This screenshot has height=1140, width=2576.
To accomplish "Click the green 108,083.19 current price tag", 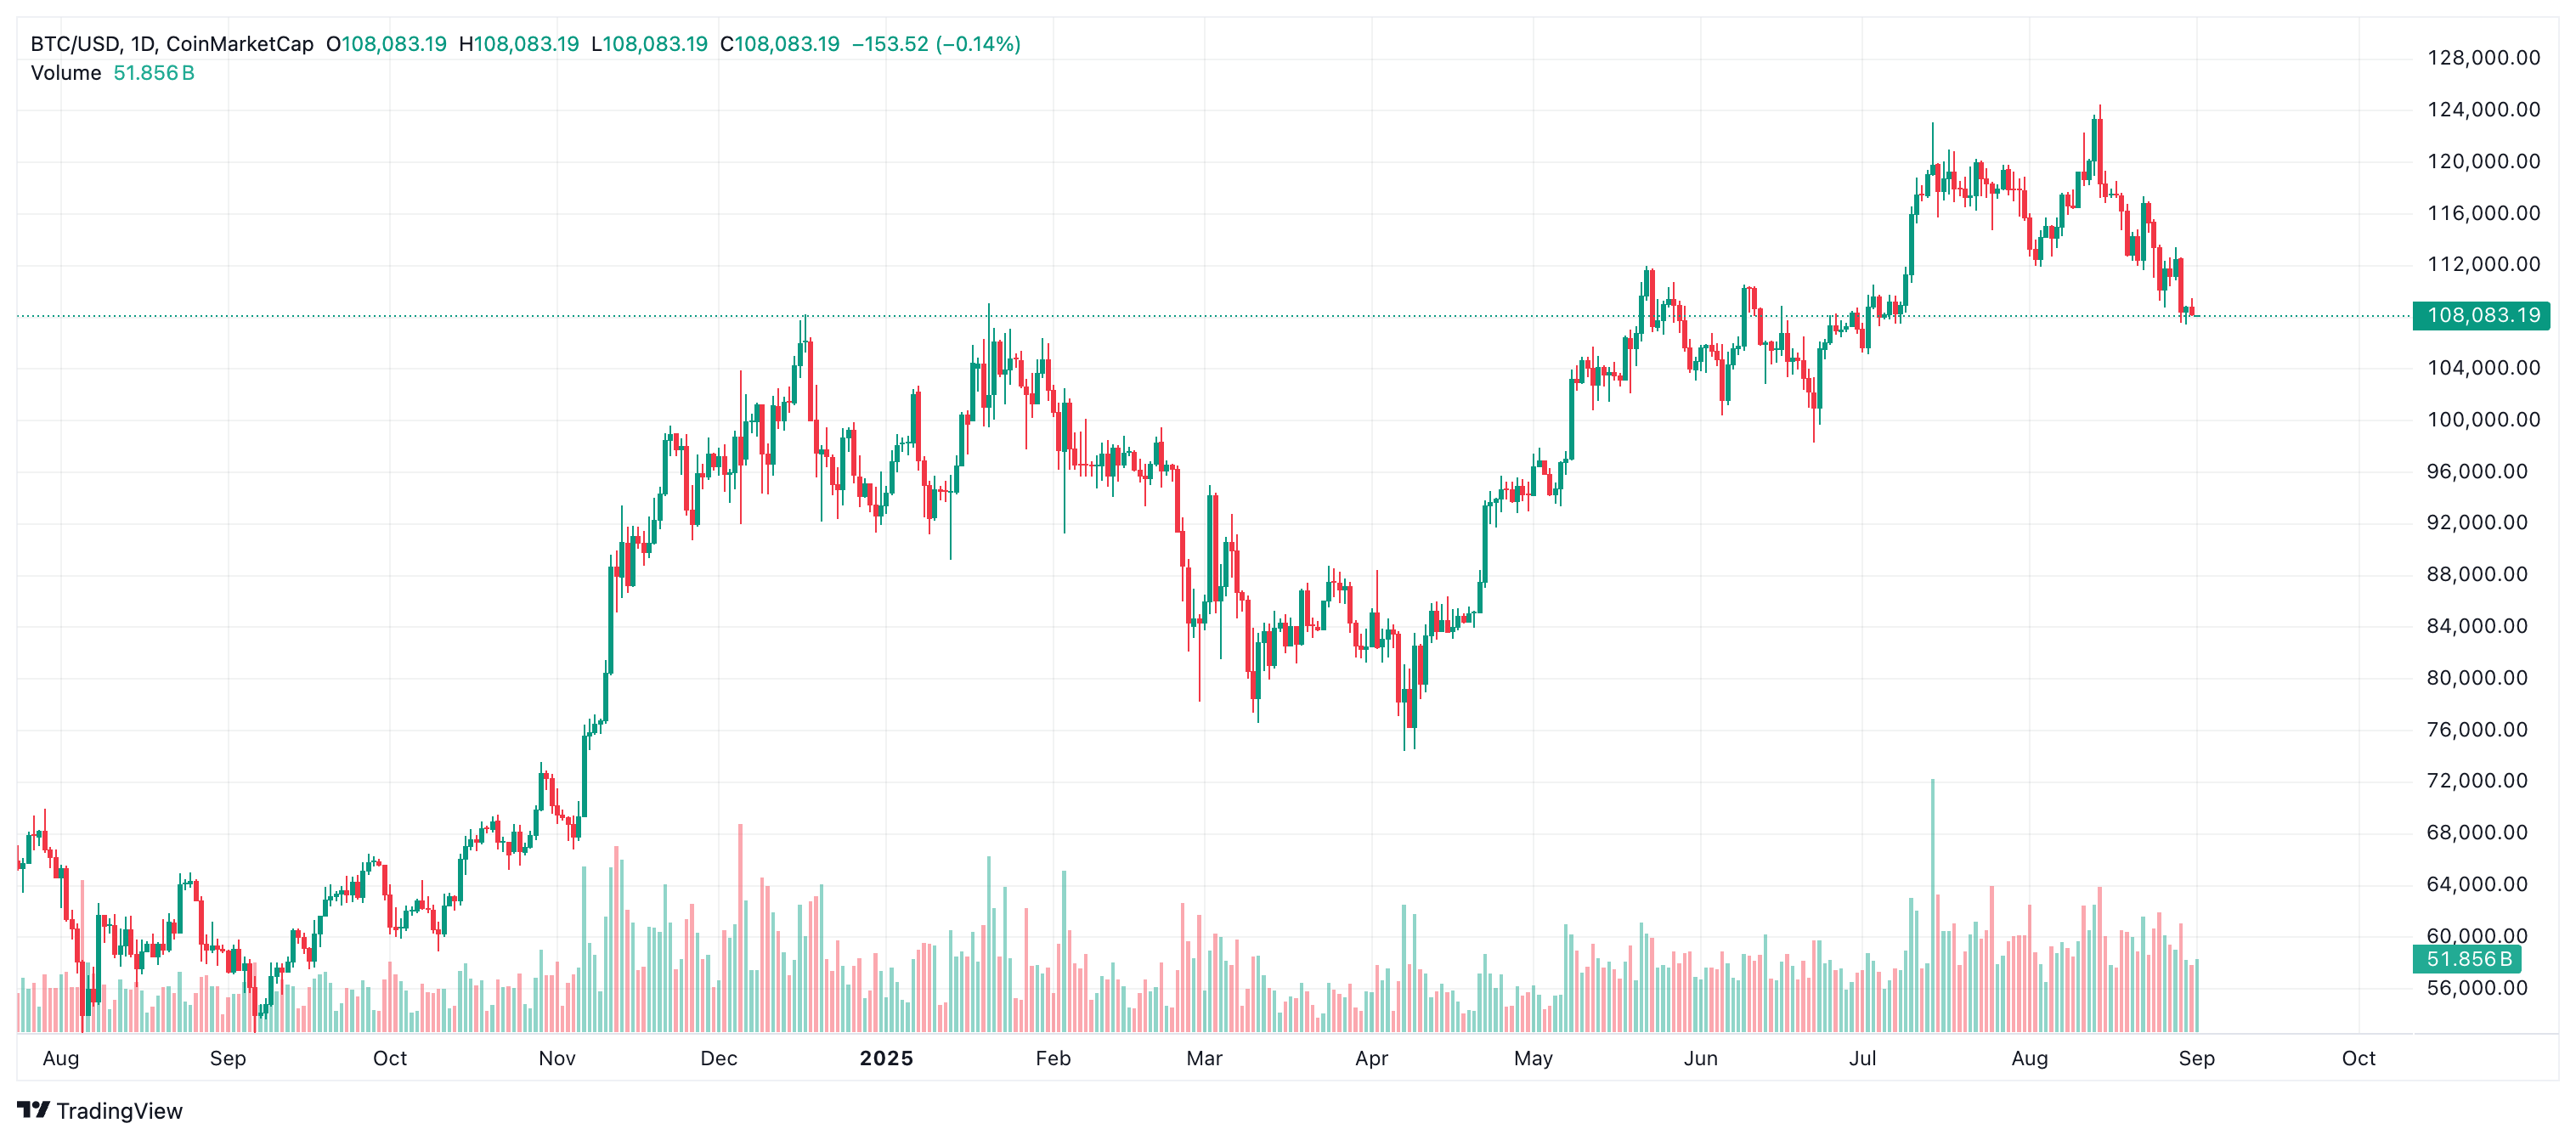I will coord(2482,316).
